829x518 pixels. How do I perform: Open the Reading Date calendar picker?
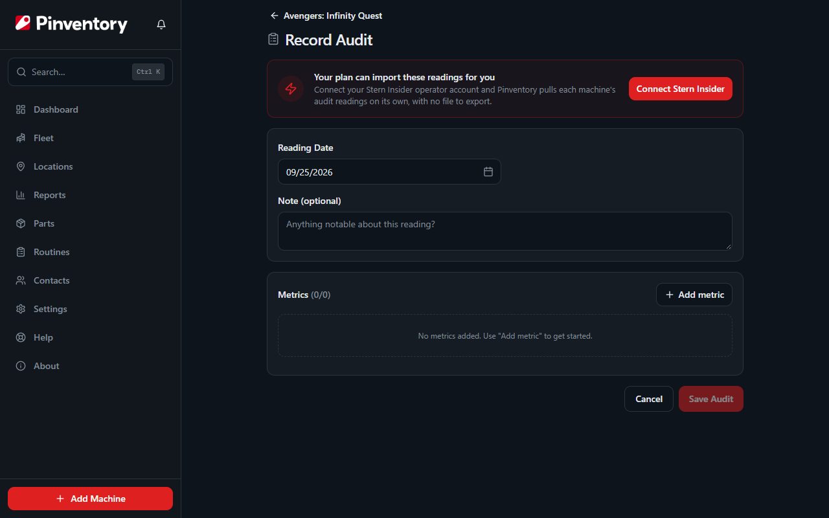point(488,172)
